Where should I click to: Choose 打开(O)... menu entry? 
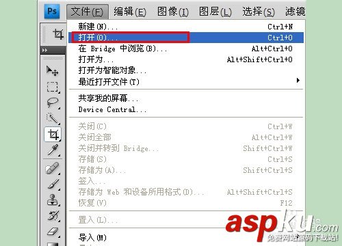pos(186,38)
